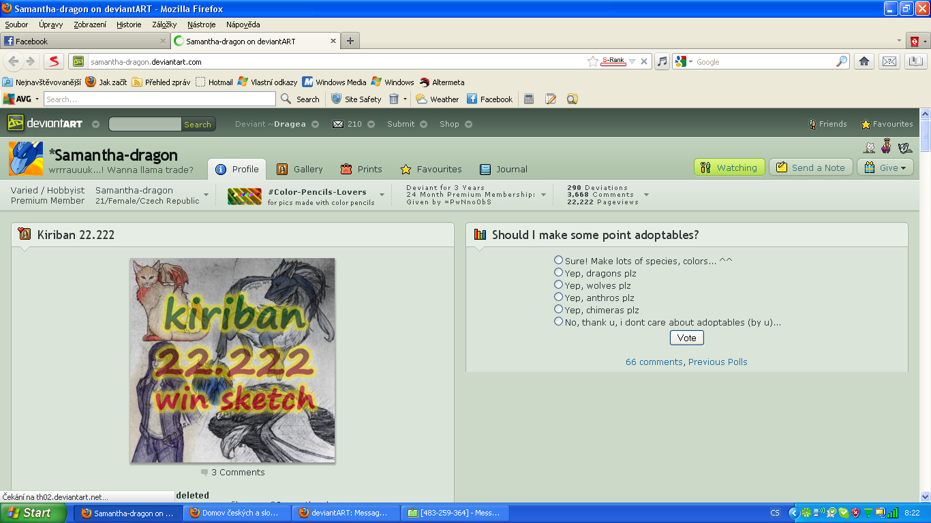Click the deviantART search field
This screenshot has height=523, width=931.
point(145,124)
